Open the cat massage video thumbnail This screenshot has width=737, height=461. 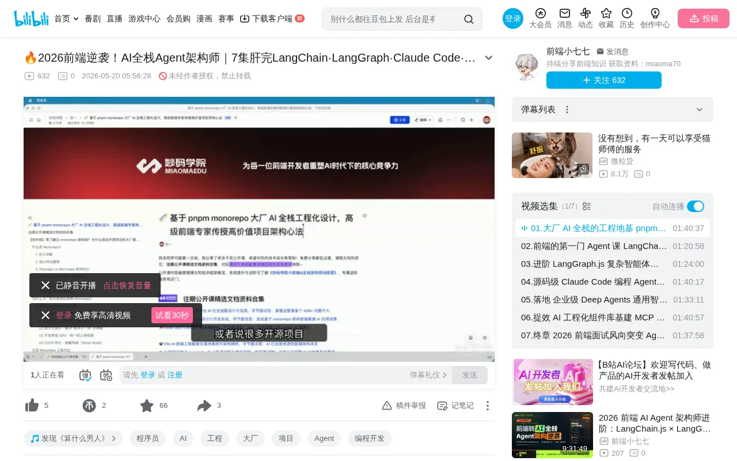click(x=552, y=156)
